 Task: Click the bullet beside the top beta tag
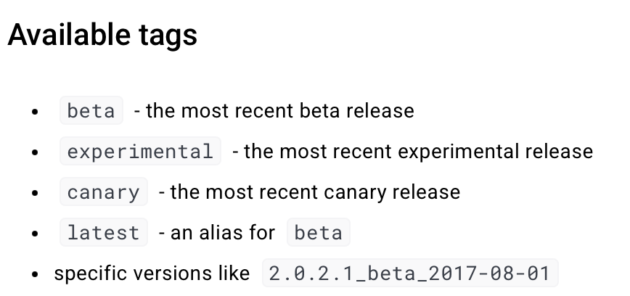[35, 112]
